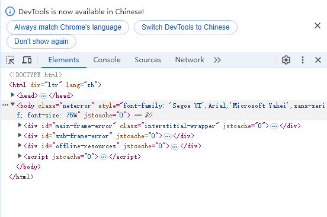327x217 pixels.
Task: Click ellipsis badge in main-frame-error div
Action: pyautogui.click(x=274, y=126)
